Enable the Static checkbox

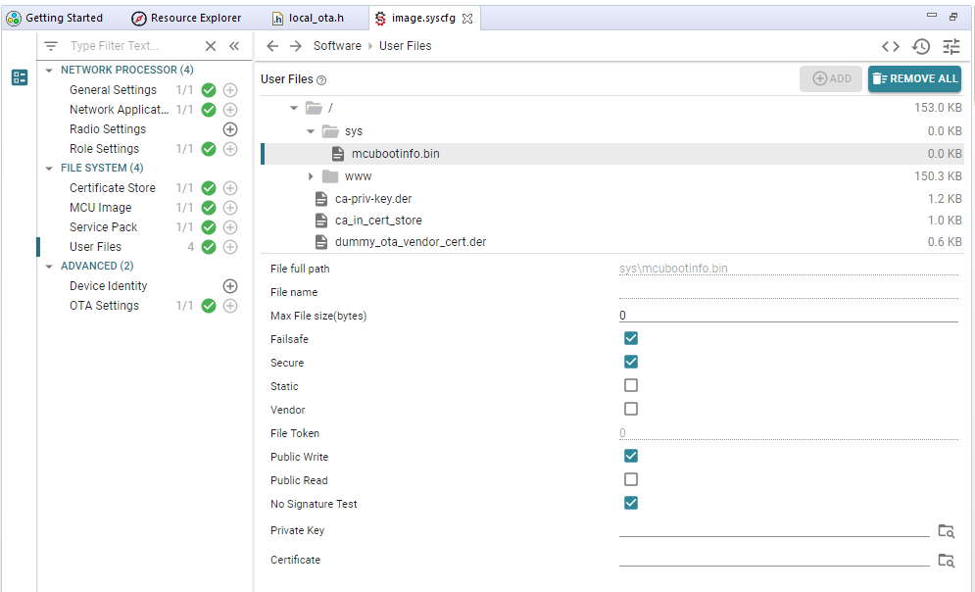[x=631, y=386]
